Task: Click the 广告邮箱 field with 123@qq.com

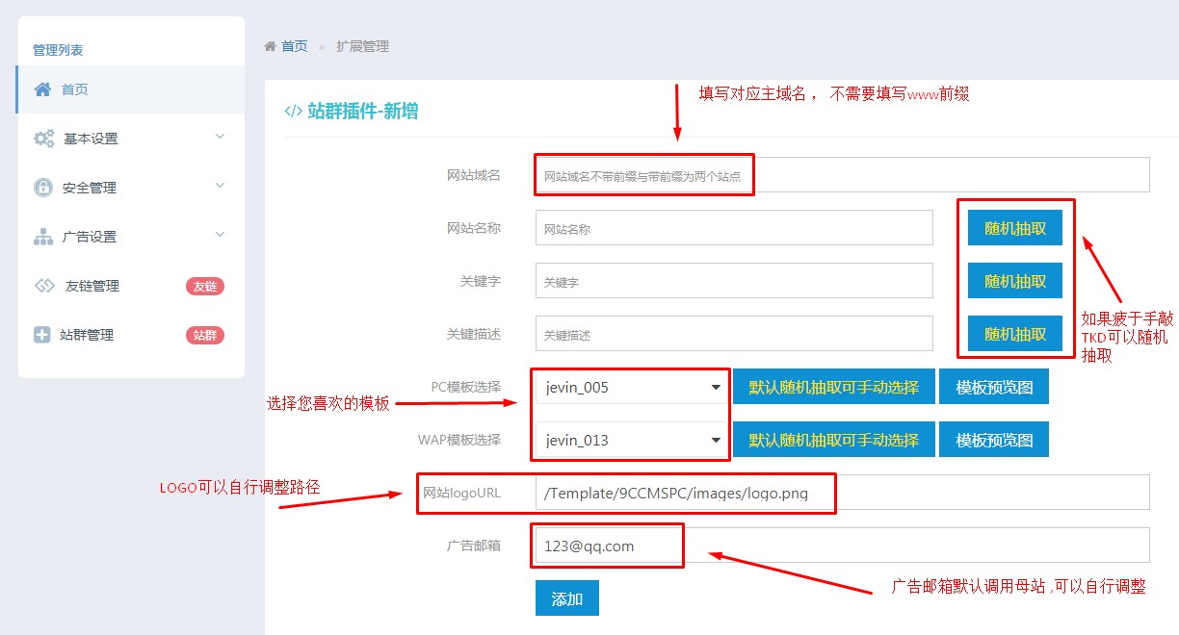Action: click(x=843, y=546)
